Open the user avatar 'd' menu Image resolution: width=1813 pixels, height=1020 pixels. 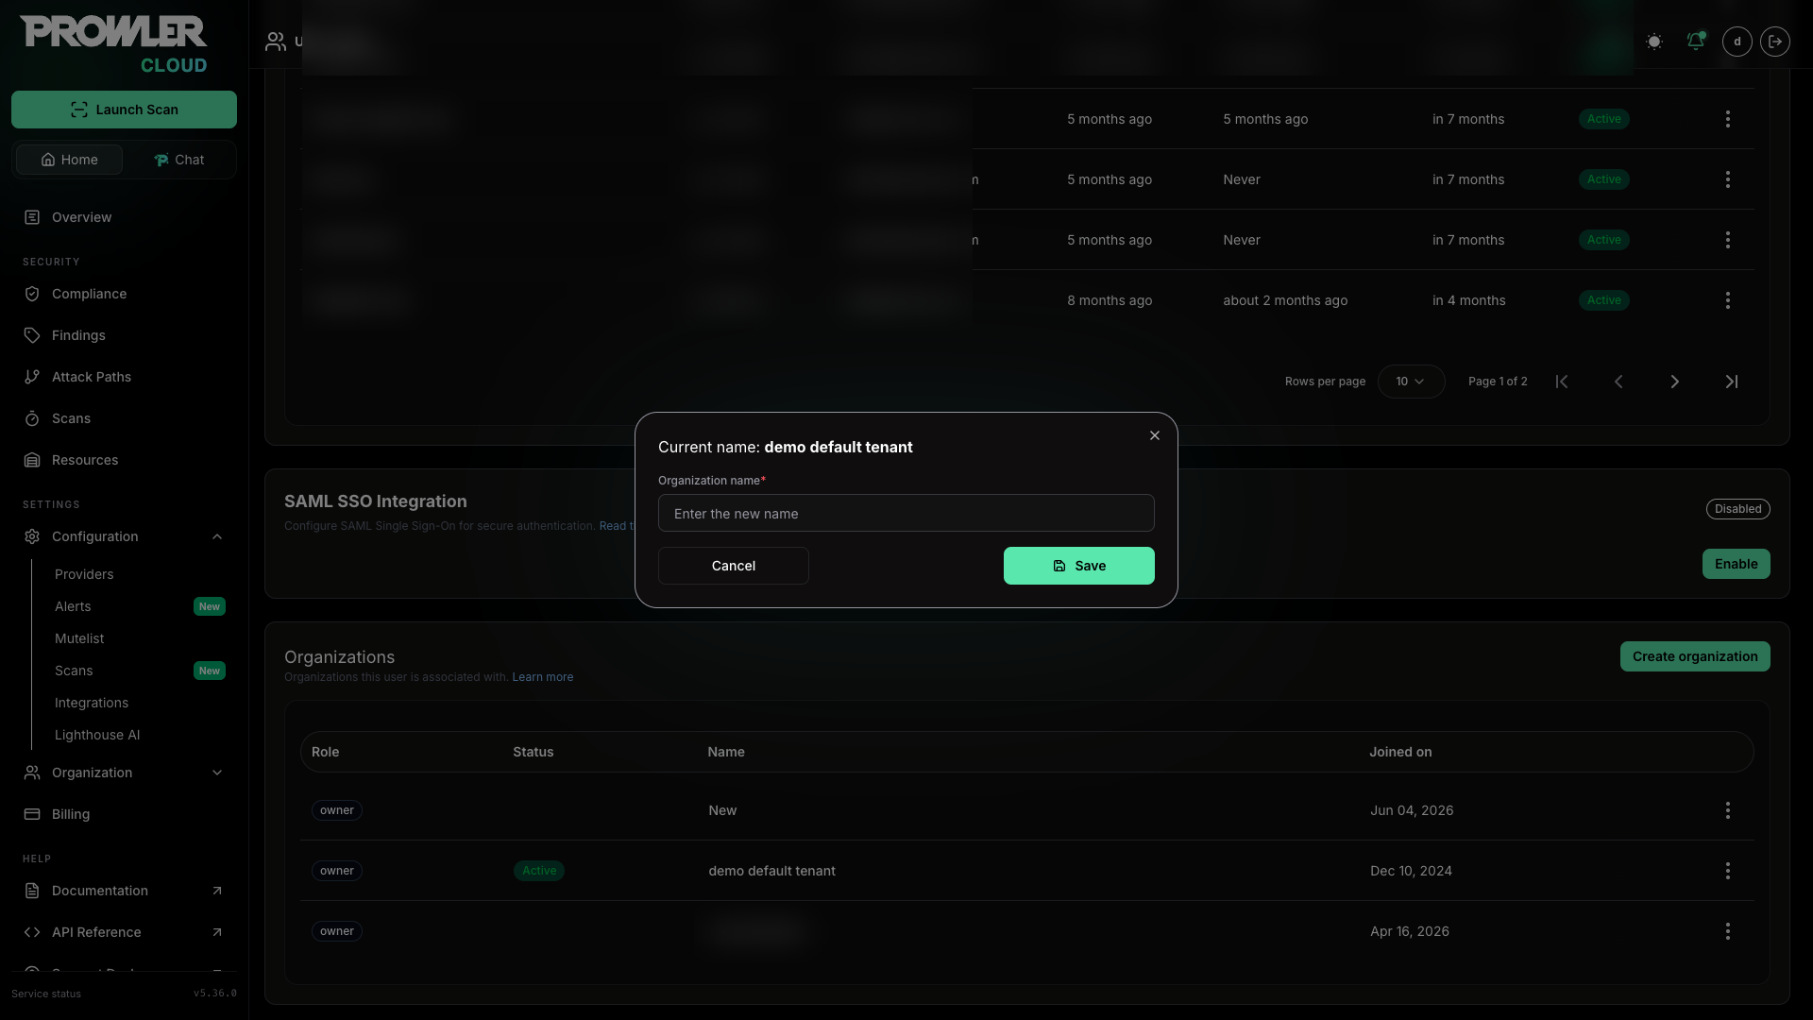1737,42
